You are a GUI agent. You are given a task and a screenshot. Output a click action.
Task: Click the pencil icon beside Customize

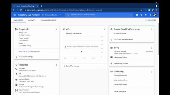click(x=146, y=20)
